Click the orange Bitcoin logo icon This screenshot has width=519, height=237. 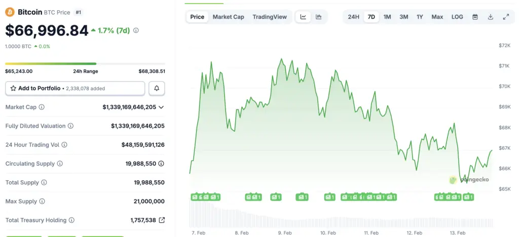point(10,12)
